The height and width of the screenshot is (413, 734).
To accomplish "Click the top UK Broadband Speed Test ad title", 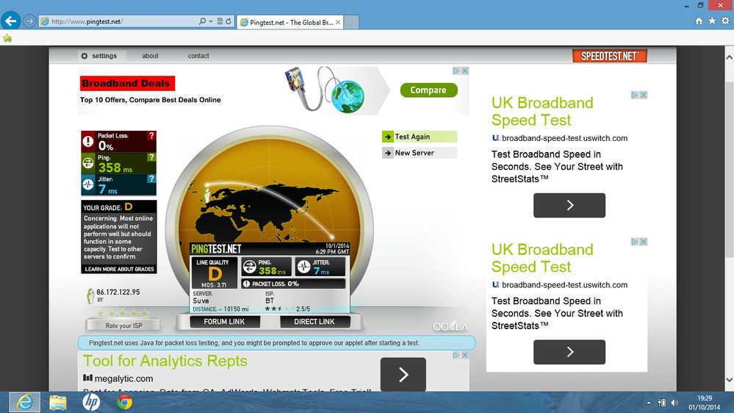I will [x=542, y=112].
